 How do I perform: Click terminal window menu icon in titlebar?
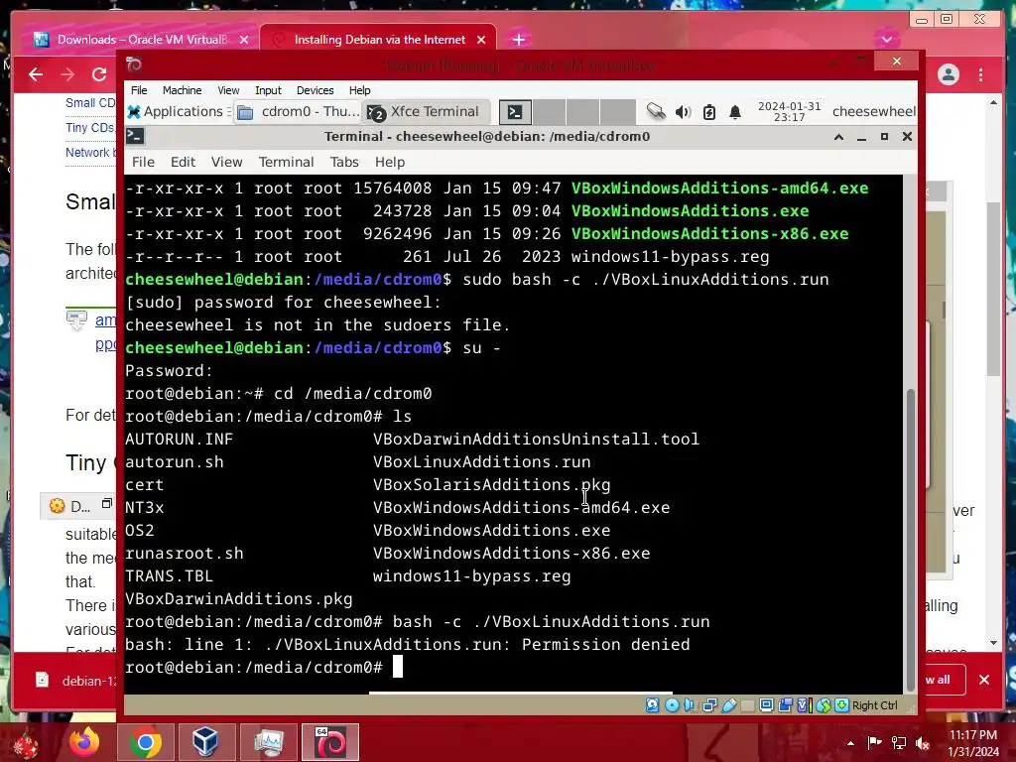pyautogui.click(x=135, y=136)
